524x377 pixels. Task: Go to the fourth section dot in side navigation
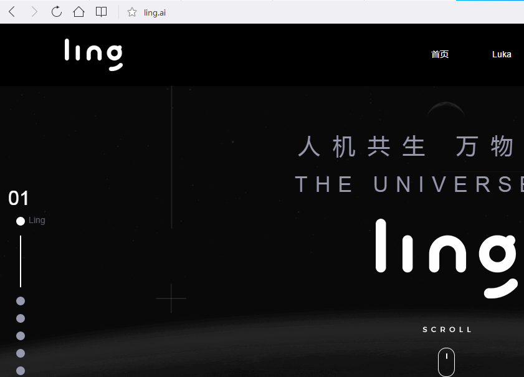pos(21,336)
